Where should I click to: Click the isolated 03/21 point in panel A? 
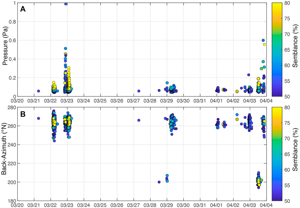(x=39, y=91)
